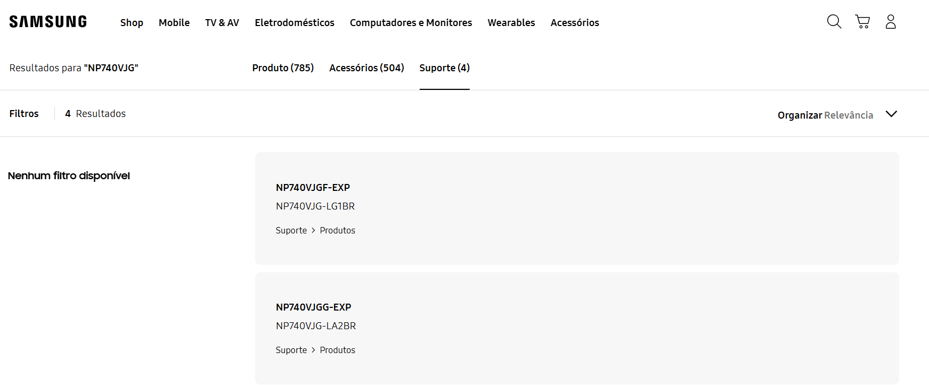Switch to the Produto (785) tab
929x385 pixels.
coord(283,68)
